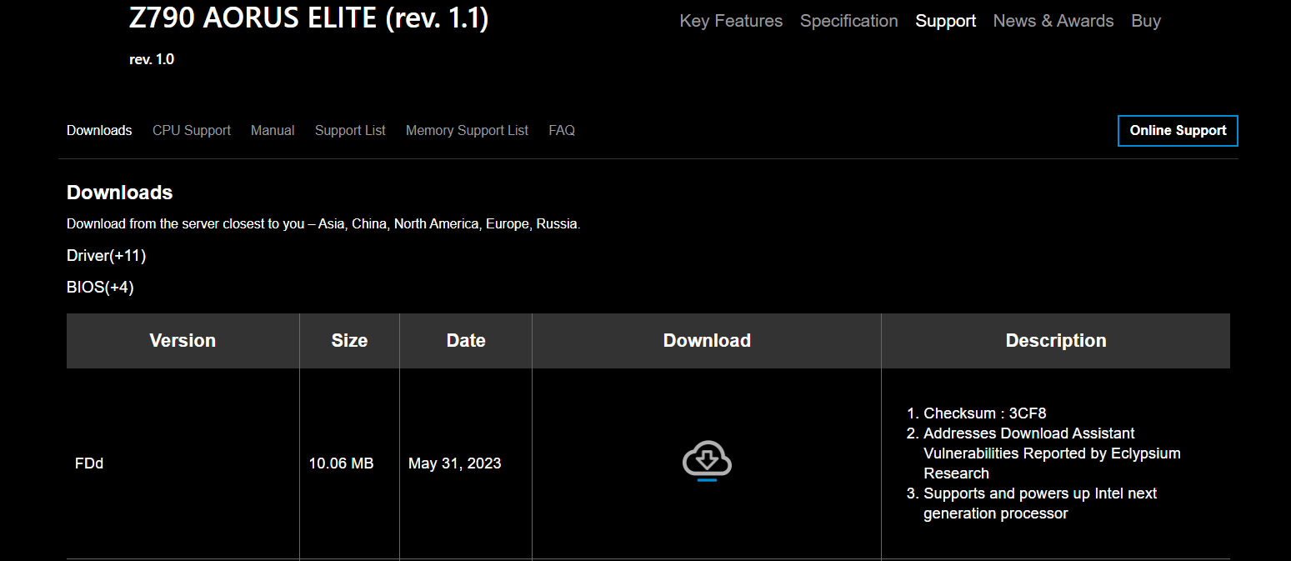
Task: Select Support in the top navigation
Action: (x=945, y=21)
